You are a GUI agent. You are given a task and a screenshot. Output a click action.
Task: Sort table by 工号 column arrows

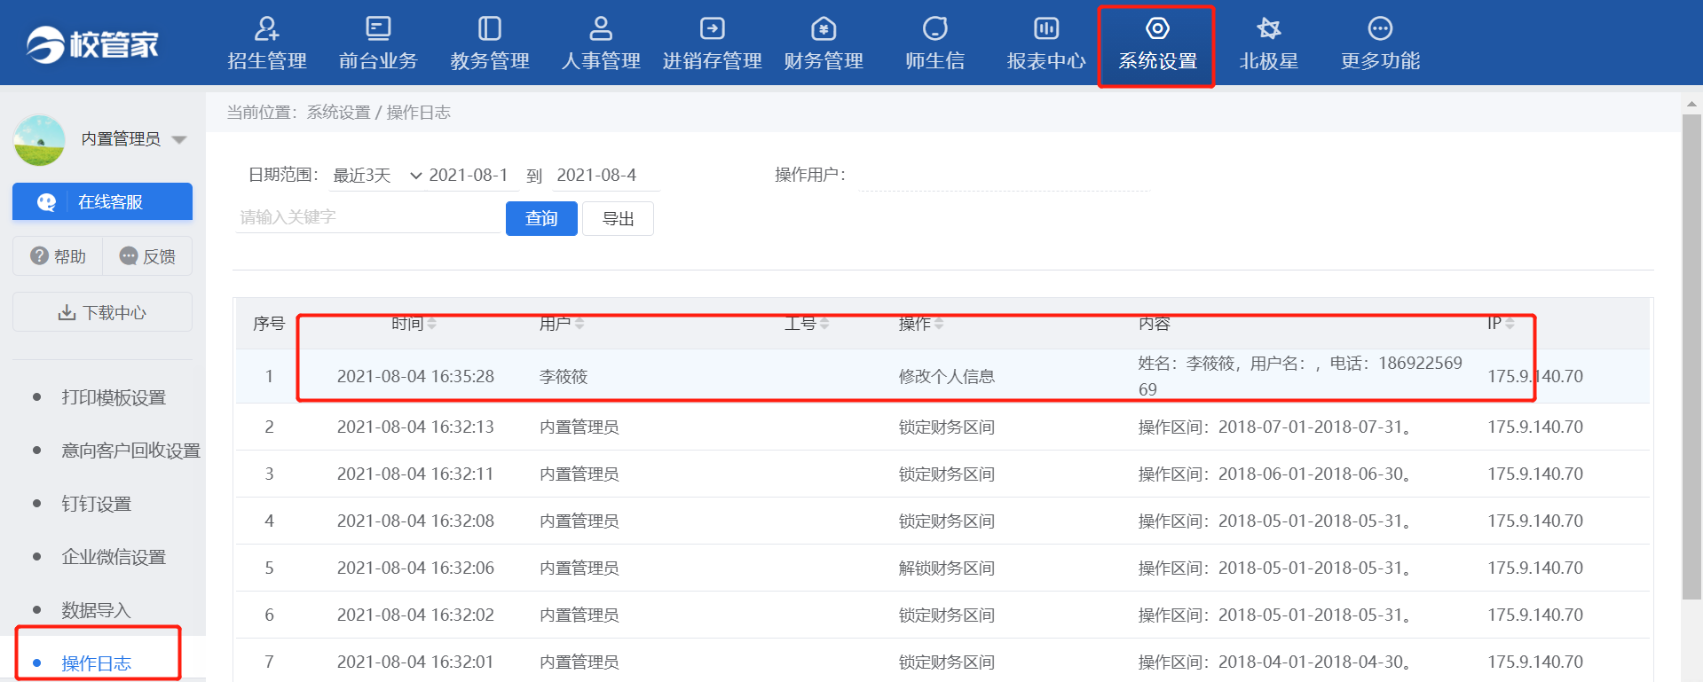[x=824, y=324]
